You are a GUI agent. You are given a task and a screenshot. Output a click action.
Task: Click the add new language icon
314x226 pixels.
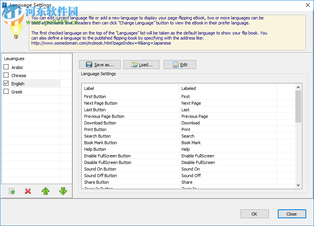pyautogui.click(x=11, y=191)
